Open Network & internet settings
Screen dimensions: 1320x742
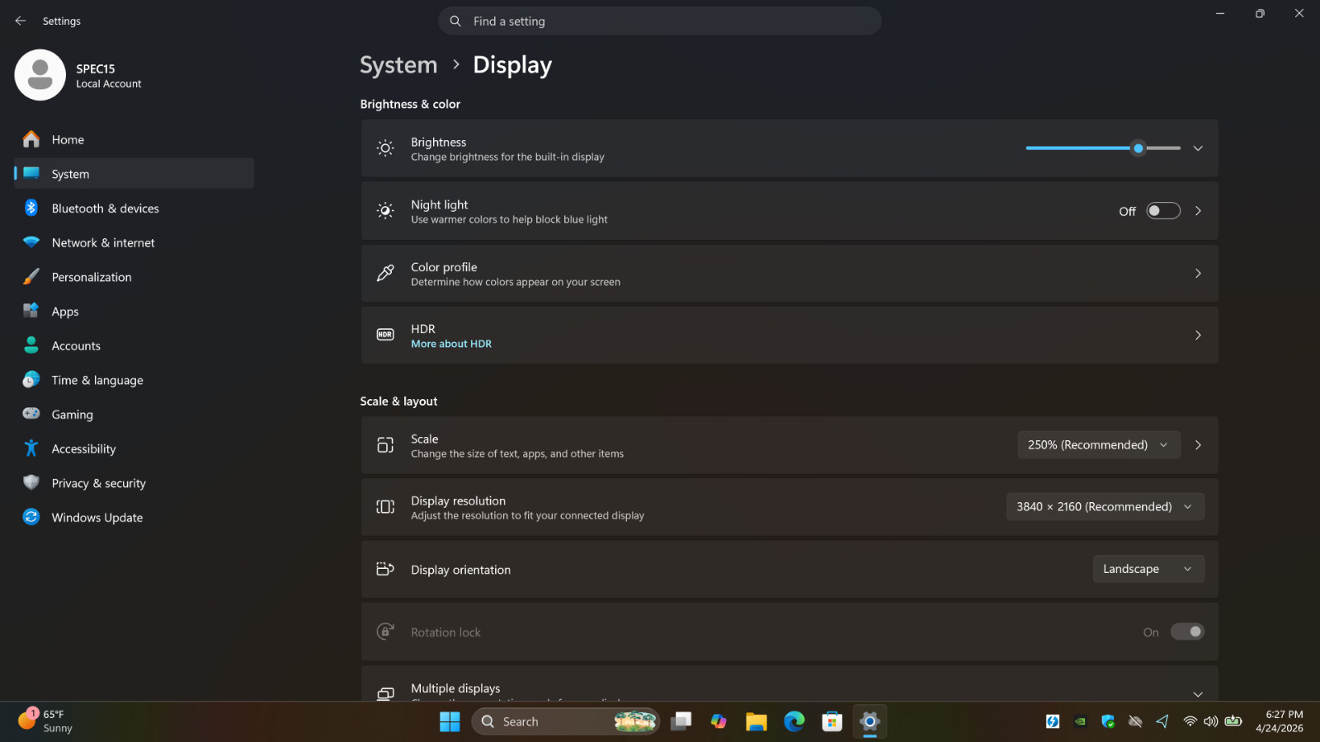pos(134,242)
